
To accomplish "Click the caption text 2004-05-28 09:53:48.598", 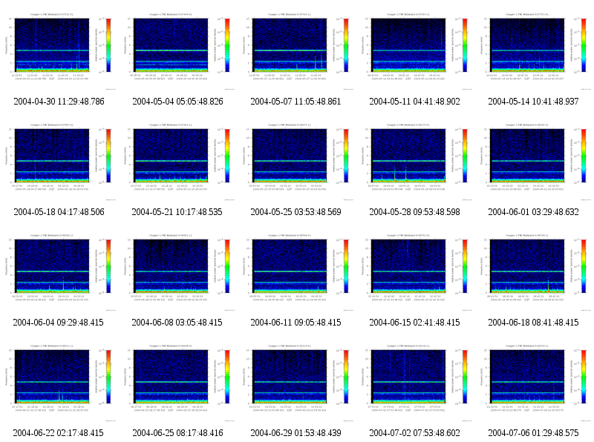I will (x=414, y=212).
